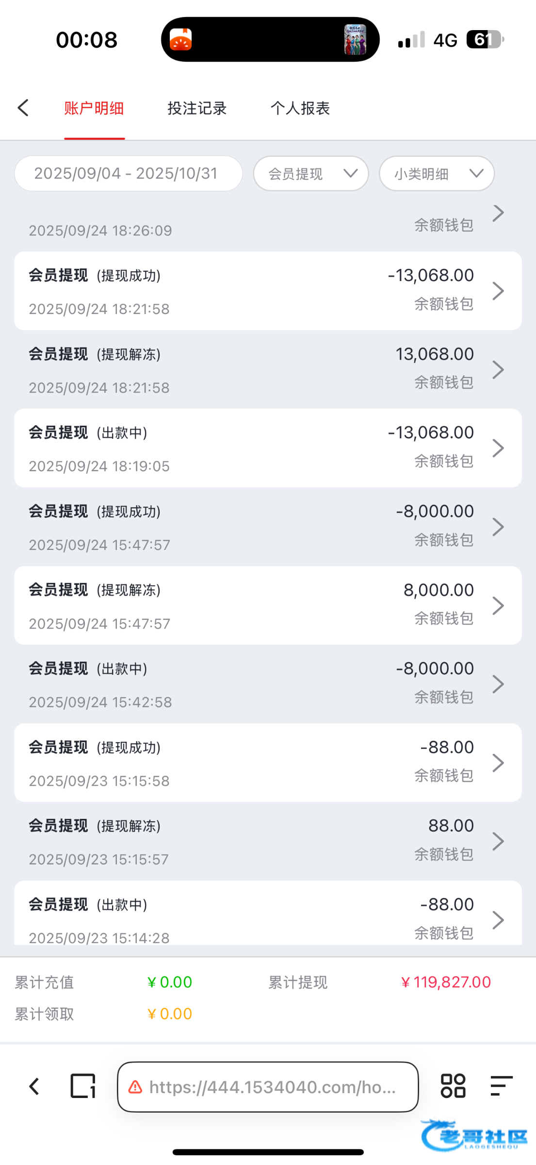Image resolution: width=536 pixels, height=1165 pixels.
Task: Open the browser tabs window icon
Action: point(83,1086)
